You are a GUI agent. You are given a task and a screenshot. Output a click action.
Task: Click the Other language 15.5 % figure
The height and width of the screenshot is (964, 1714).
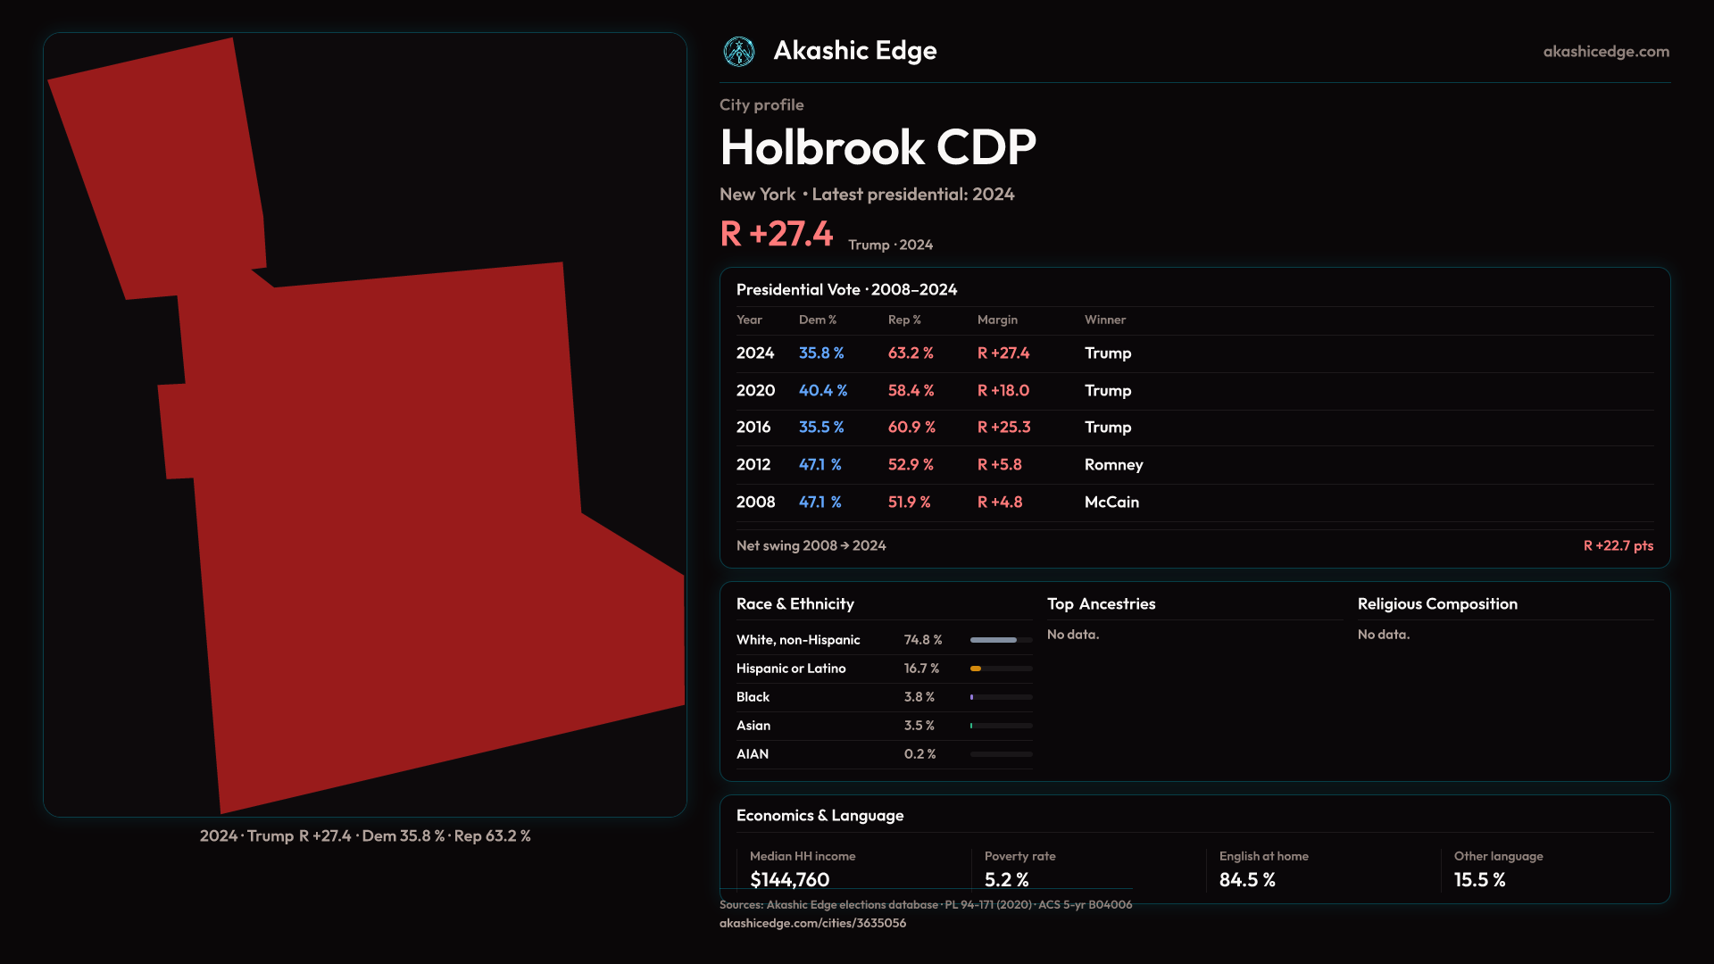(1479, 880)
